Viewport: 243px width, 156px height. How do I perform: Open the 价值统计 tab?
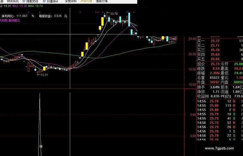52,1
